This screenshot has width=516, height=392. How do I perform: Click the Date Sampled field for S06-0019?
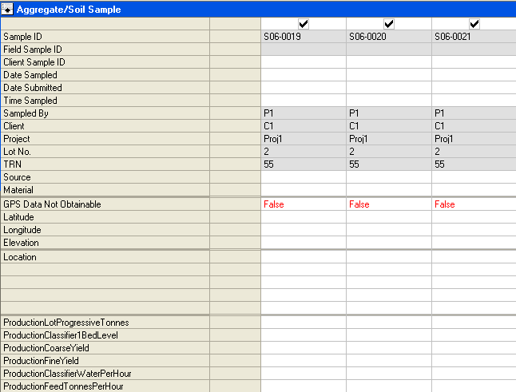coord(303,75)
